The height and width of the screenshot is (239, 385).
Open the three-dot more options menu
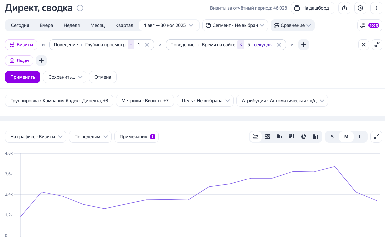pos(376,8)
